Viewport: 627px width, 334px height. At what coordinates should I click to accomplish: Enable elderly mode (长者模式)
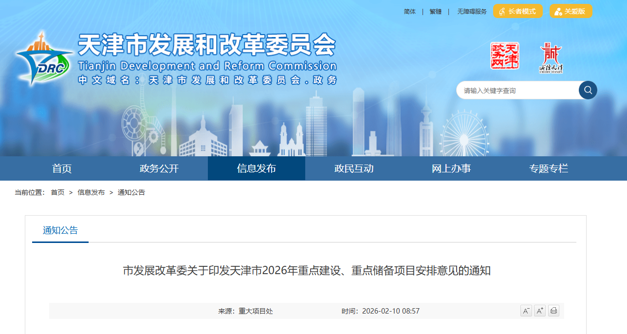click(x=518, y=11)
